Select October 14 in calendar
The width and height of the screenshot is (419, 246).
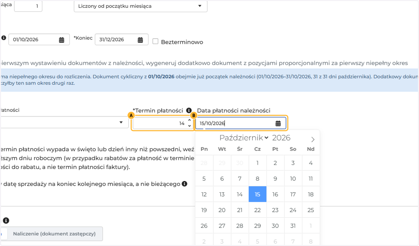(x=240, y=194)
